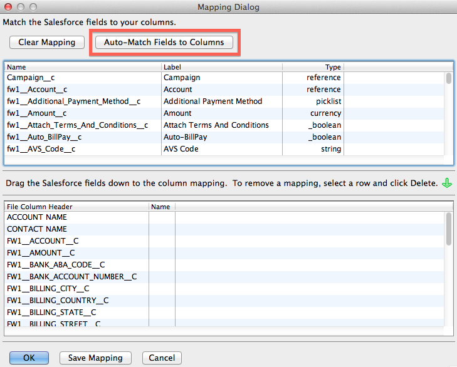Sort the fields table by the Name column
The width and height of the screenshot is (457, 367).
point(83,67)
